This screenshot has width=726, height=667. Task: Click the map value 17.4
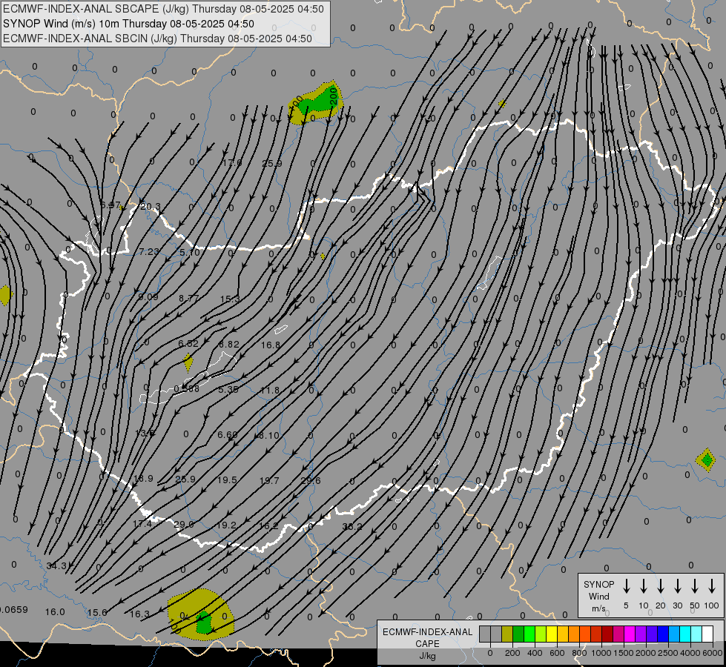[x=142, y=524]
